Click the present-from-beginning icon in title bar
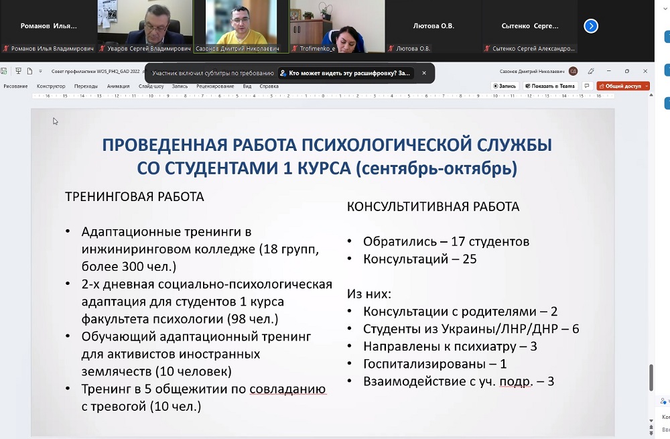The height and width of the screenshot is (439, 670). (18, 71)
